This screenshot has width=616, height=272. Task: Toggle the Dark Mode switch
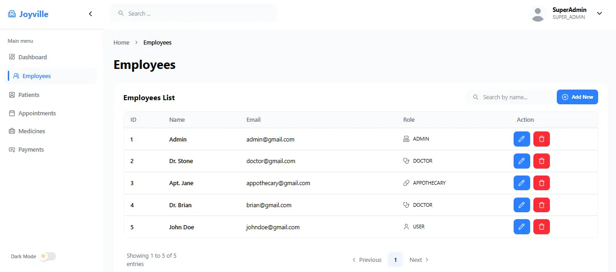pyautogui.click(x=48, y=256)
